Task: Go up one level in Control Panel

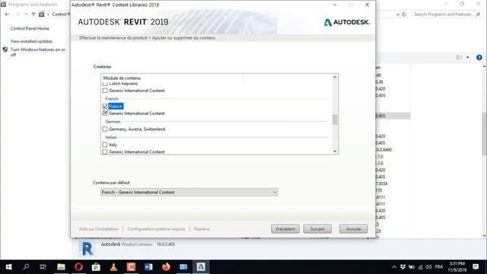Action: click(x=33, y=14)
